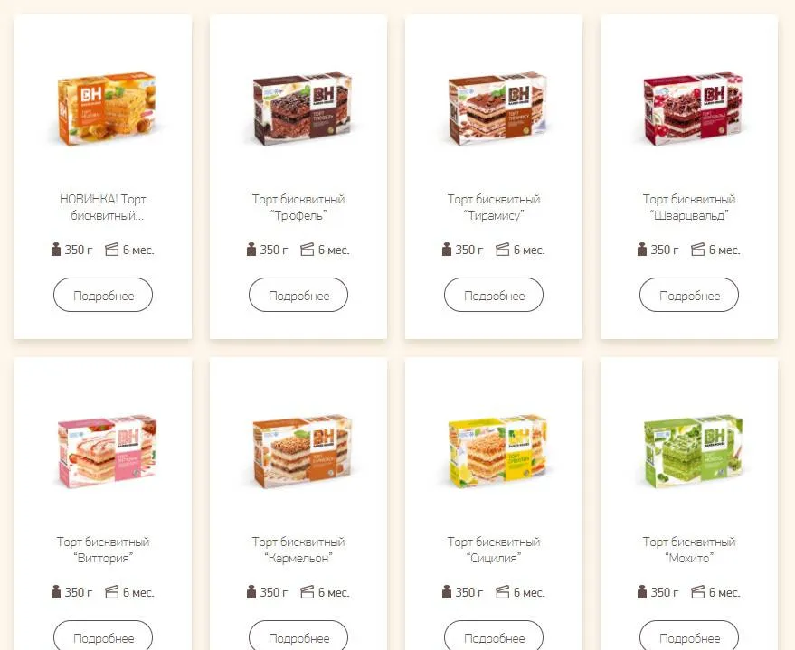The height and width of the screenshot is (650, 795).
Task: Open the Торт бисквитный "Кармельон" title link
Action: point(298,550)
